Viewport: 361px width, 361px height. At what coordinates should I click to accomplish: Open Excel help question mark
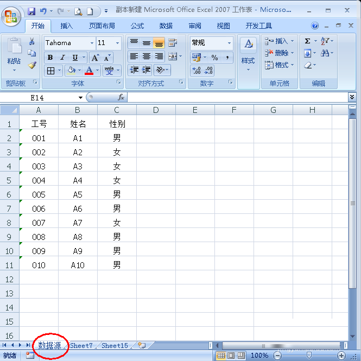click(x=315, y=26)
